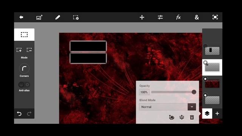Toggle the layers panel button
This screenshot has width=242, height=136.
click(207, 114)
